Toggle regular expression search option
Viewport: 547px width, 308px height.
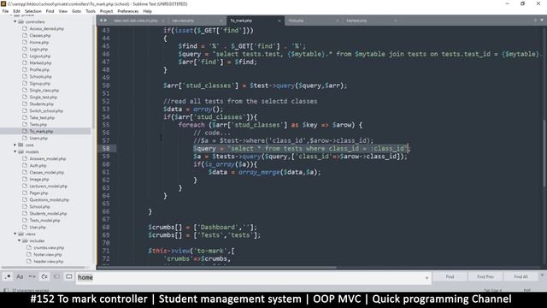[8, 277]
